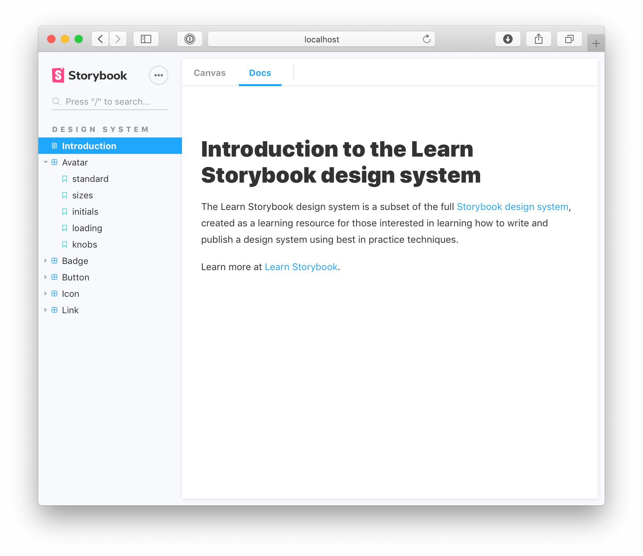This screenshot has width=643, height=556.
Task: Select the Introduction sidebar item
Action: [x=110, y=146]
